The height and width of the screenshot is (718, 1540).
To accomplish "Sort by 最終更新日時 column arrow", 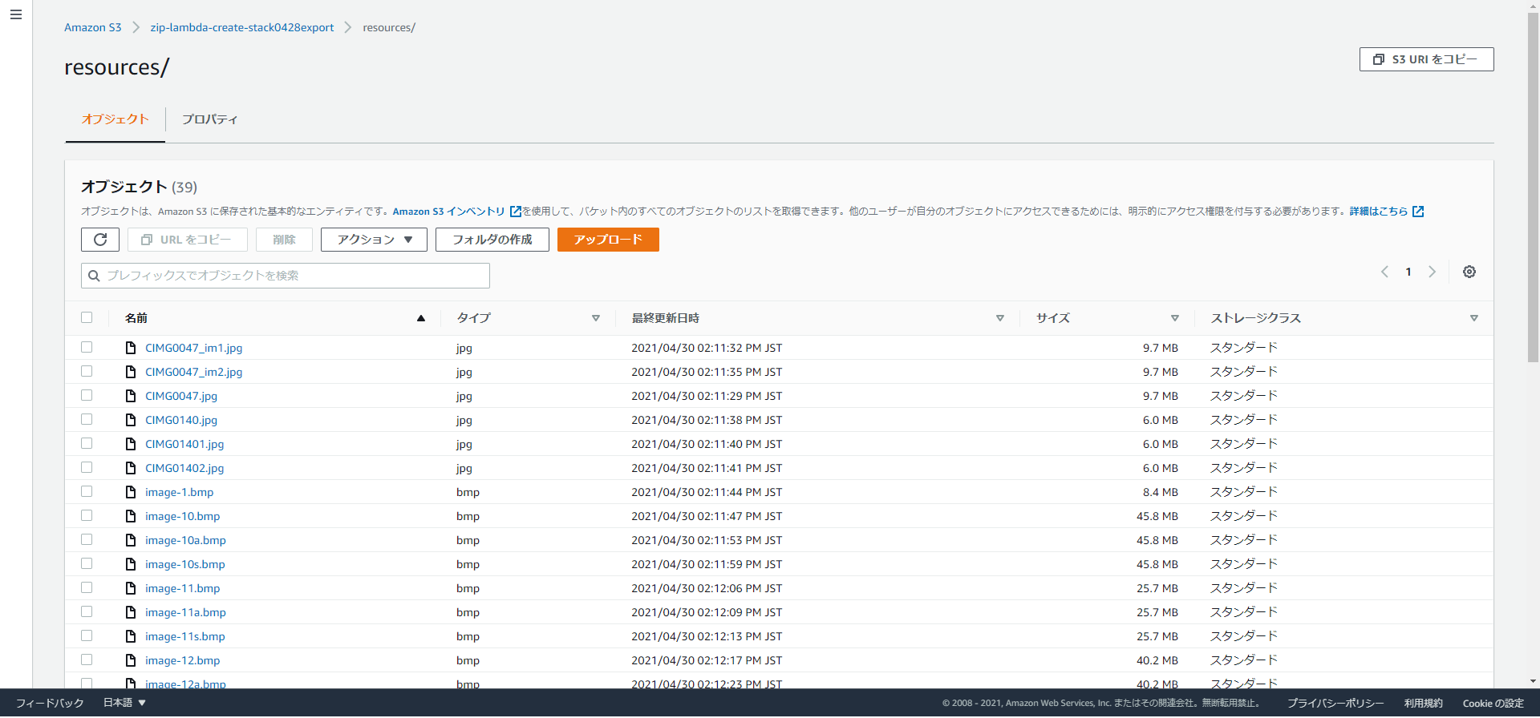I will 1000,318.
